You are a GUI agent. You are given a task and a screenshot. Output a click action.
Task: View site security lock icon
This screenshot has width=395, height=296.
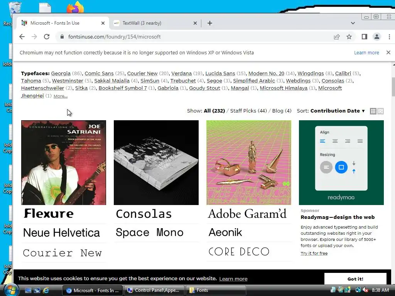pyautogui.click(x=62, y=37)
